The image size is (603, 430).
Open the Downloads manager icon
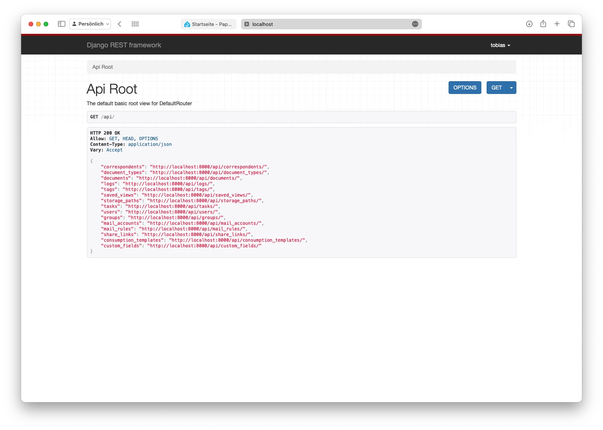(529, 24)
